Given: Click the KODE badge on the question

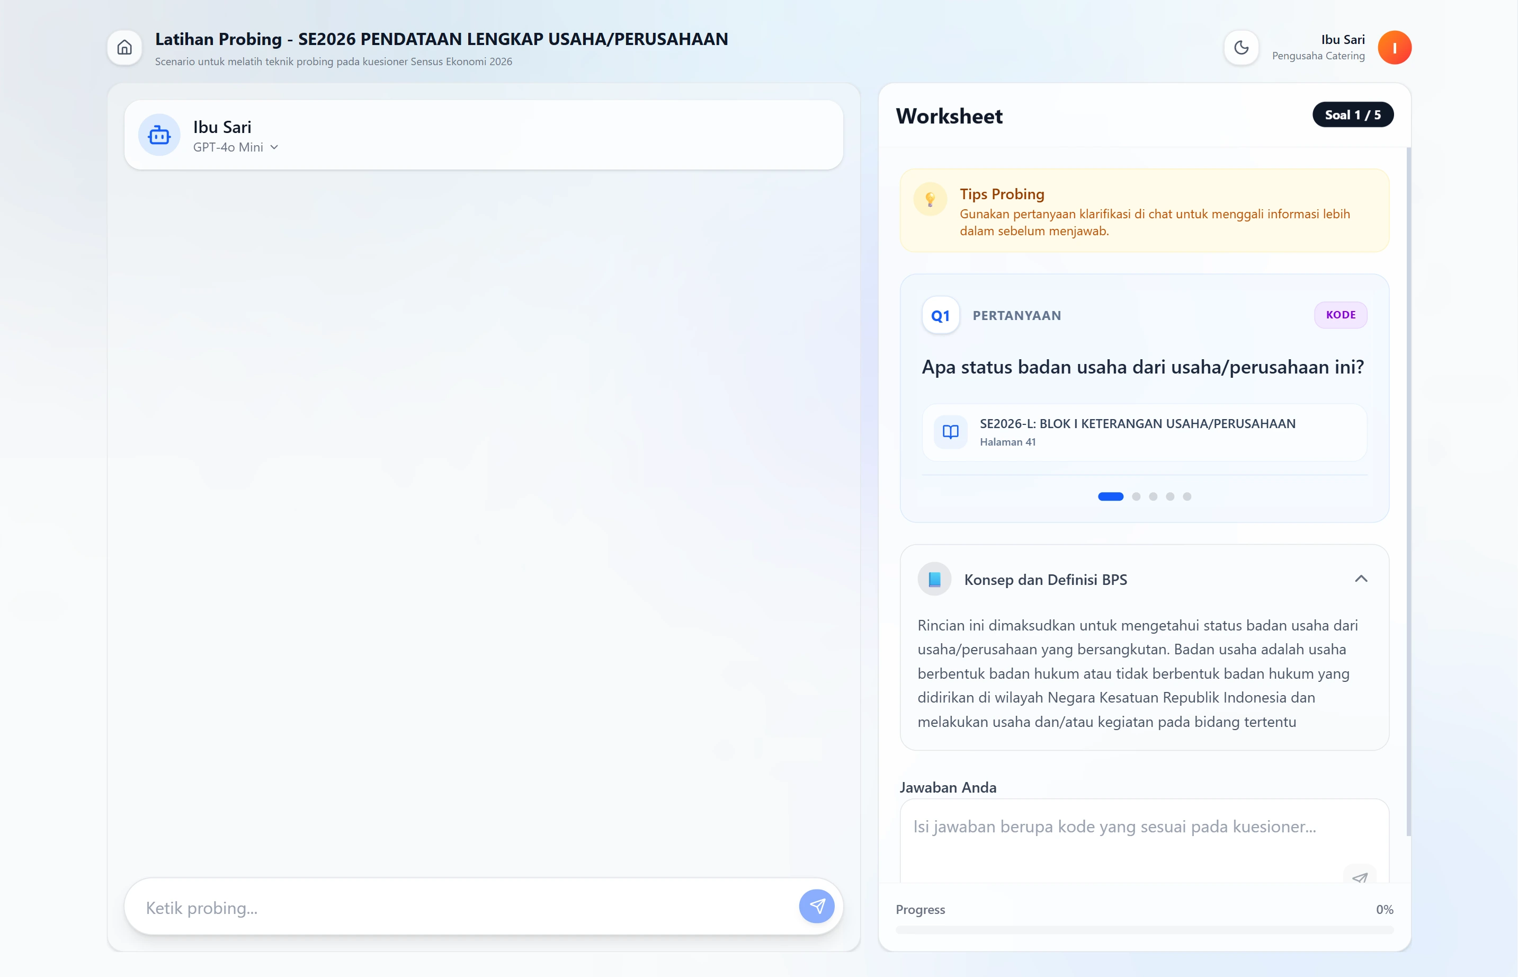Looking at the screenshot, I should (x=1341, y=315).
